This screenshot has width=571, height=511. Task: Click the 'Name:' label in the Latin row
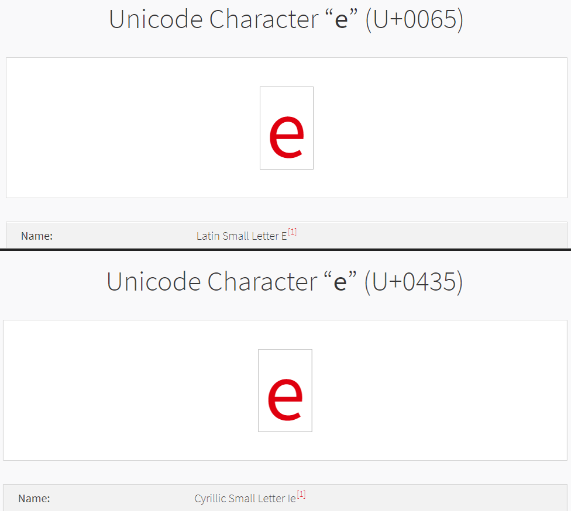(37, 236)
